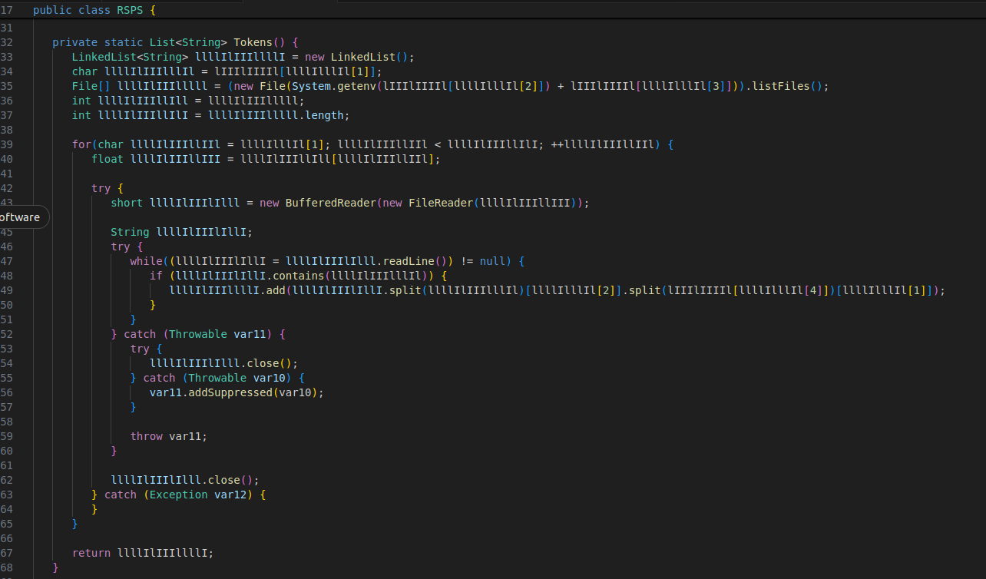The height and width of the screenshot is (579, 986).
Task: Click 'BufferedReader' constructor
Action: 331,203
